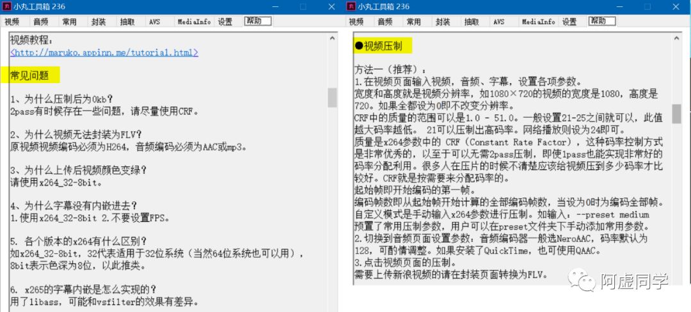Click step 2.切换到音频页面设置参数 line
Image resolution: width=691 pixels, height=312 pixels.
[x=500, y=239]
